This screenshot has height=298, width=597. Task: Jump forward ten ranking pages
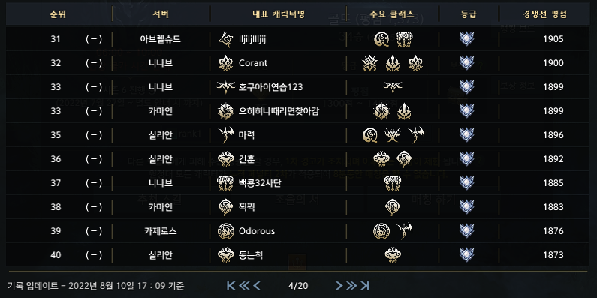351,285
